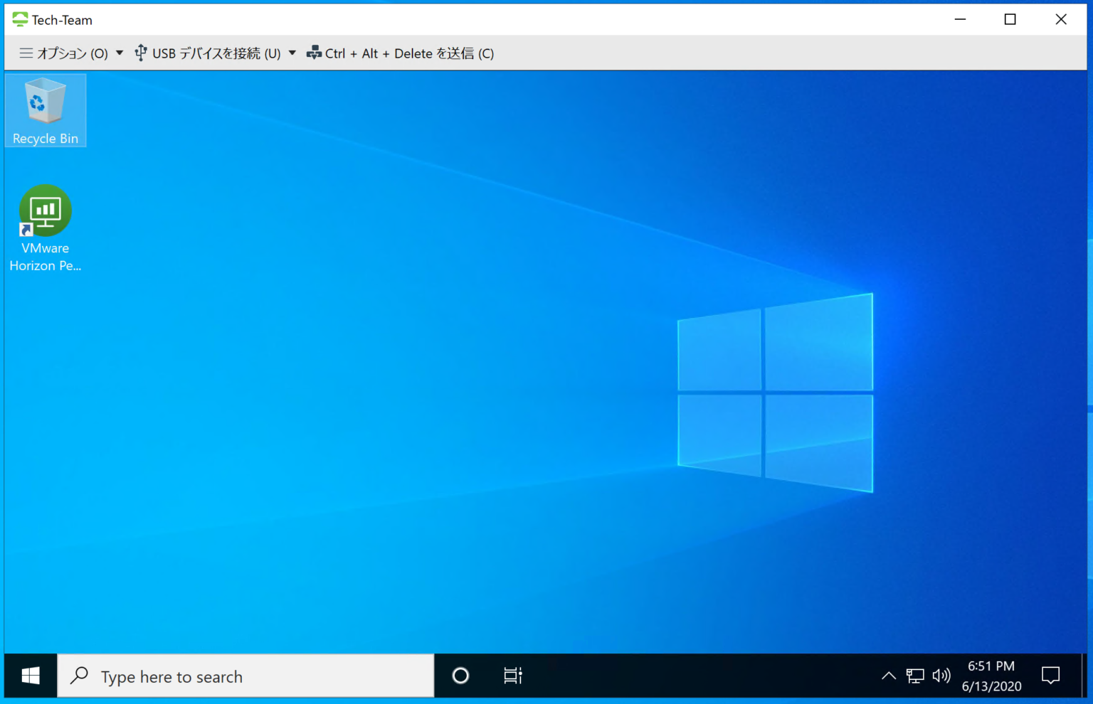Image resolution: width=1093 pixels, height=704 pixels.
Task: Open the Action Center notification icon
Action: click(1050, 676)
